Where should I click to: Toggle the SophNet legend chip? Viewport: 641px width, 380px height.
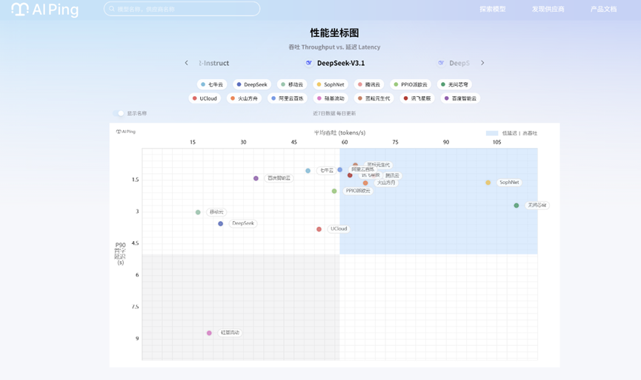pos(331,84)
